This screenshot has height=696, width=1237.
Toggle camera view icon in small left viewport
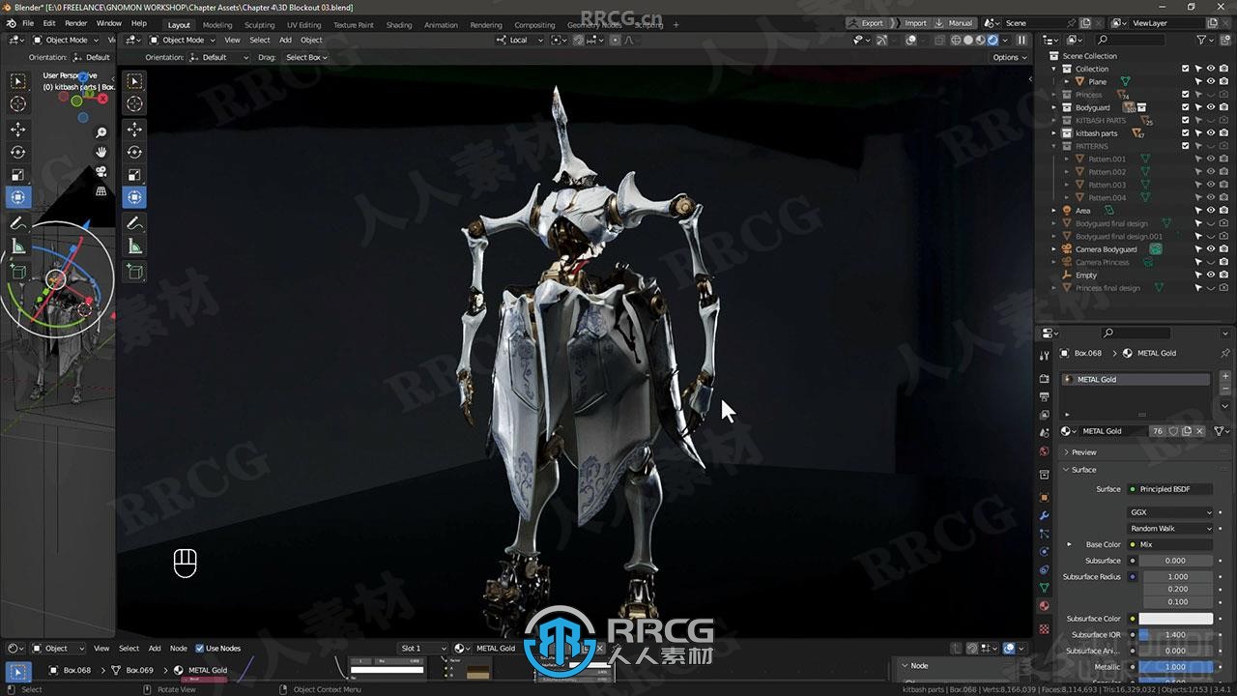pyautogui.click(x=101, y=171)
